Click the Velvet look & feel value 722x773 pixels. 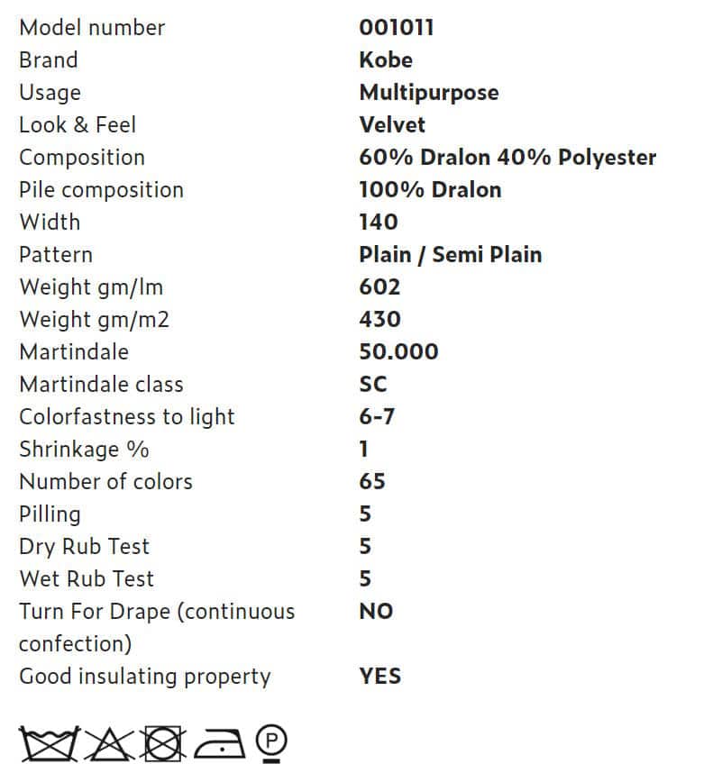pyautogui.click(x=391, y=124)
